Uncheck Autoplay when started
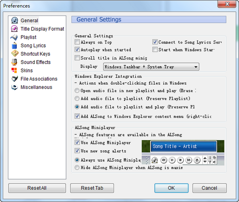The width and height of the screenshot is (239, 202). pyautogui.click(x=77, y=50)
